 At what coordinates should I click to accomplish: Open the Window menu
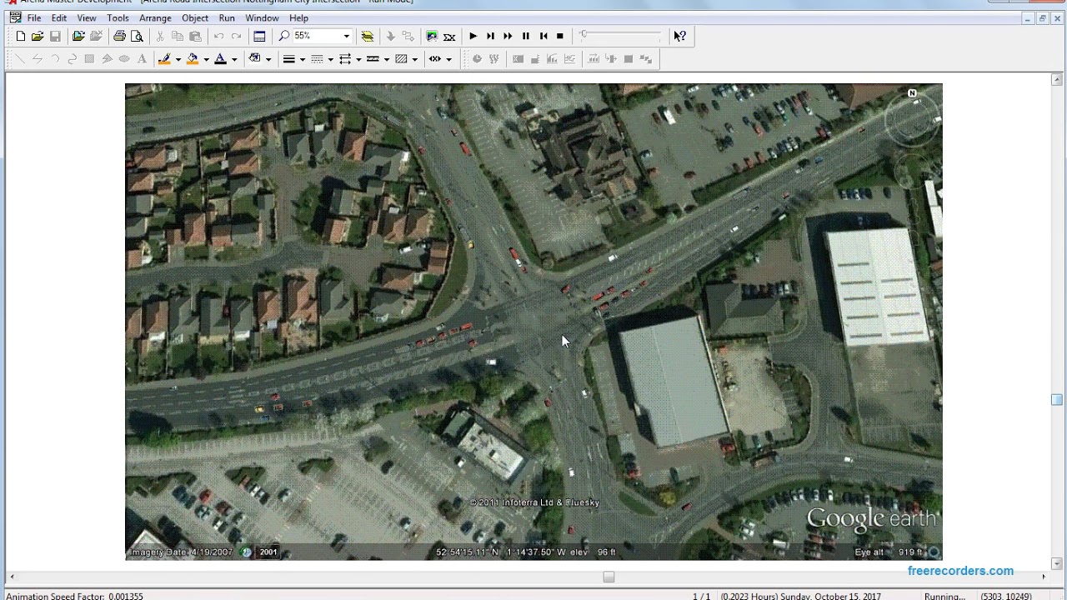click(x=262, y=18)
